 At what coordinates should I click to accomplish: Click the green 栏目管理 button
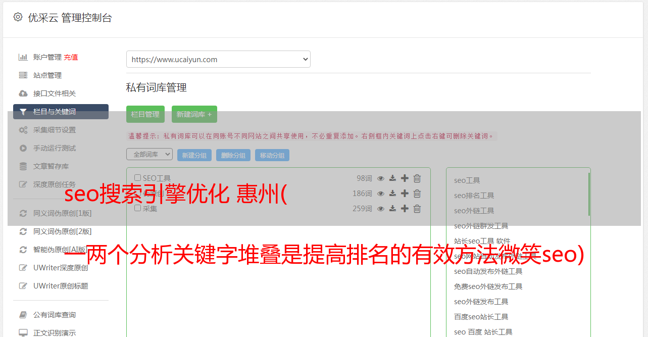click(x=145, y=114)
